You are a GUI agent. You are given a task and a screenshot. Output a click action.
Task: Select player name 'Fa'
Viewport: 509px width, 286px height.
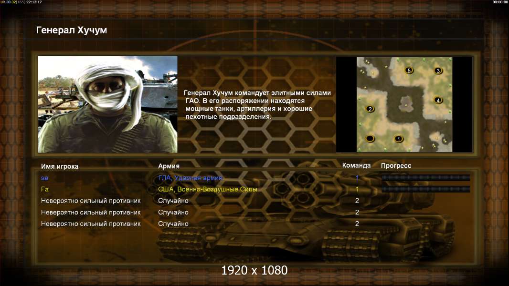point(45,189)
